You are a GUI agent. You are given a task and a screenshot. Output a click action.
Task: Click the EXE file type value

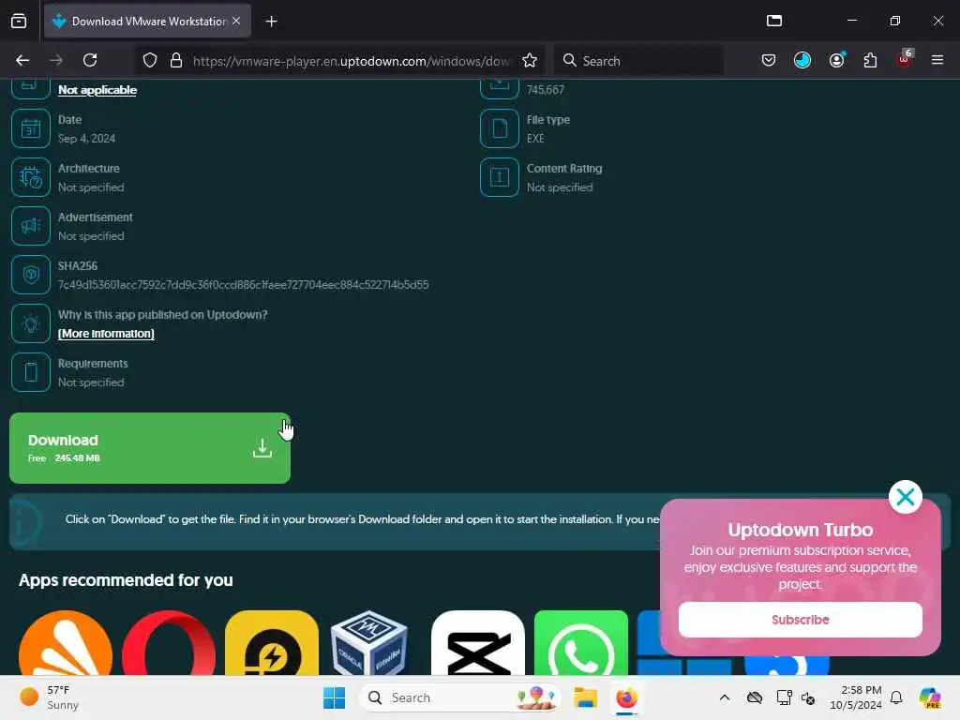pos(535,139)
